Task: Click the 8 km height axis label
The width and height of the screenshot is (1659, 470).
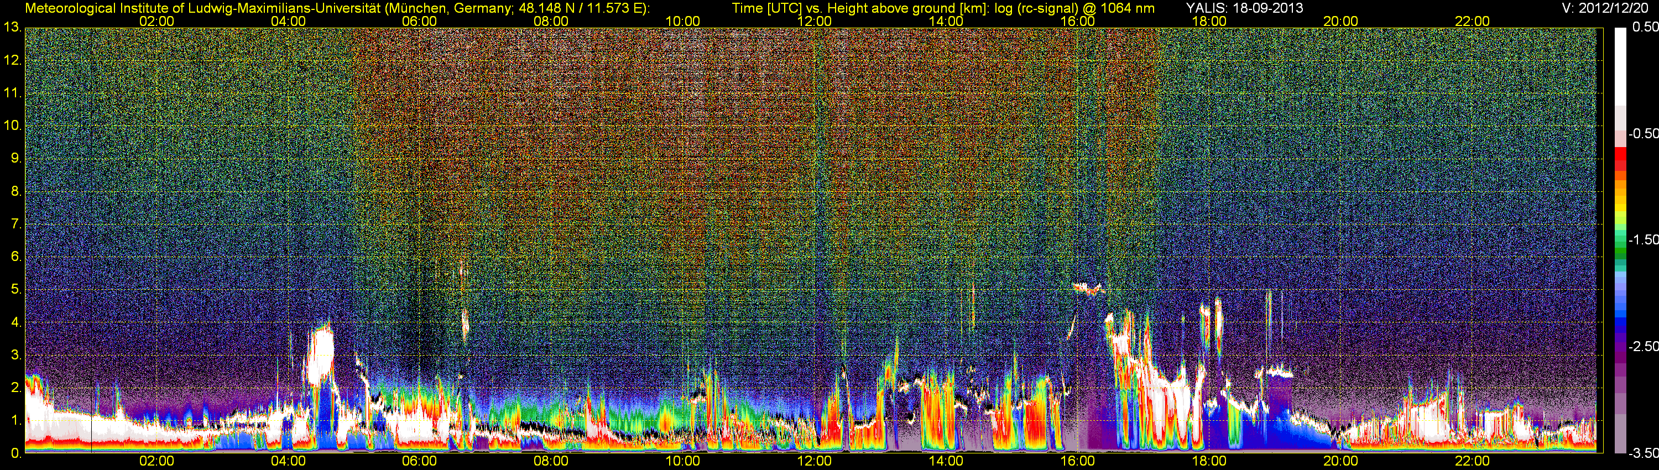Action: 15,191
